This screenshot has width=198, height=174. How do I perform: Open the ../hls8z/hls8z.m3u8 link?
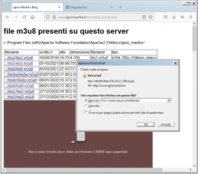pyautogui.click(x=21, y=80)
